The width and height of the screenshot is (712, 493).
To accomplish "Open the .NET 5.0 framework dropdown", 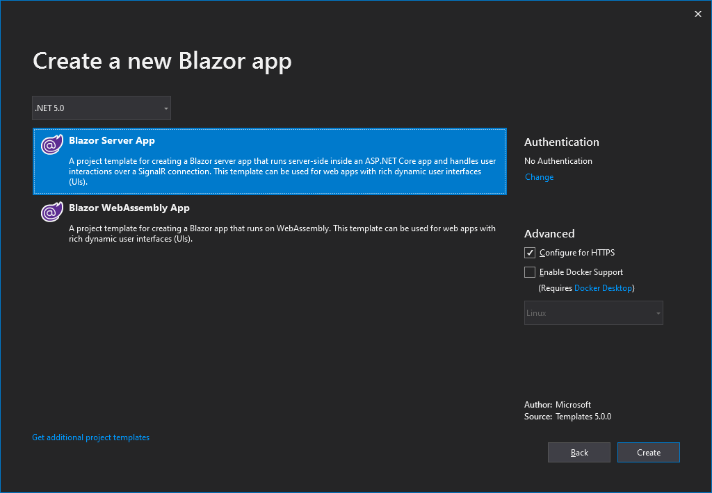I will coord(101,108).
